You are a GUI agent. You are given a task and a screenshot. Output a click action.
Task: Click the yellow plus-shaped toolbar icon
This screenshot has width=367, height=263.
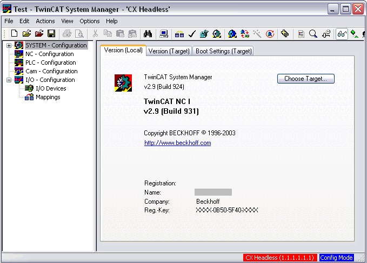point(285,34)
